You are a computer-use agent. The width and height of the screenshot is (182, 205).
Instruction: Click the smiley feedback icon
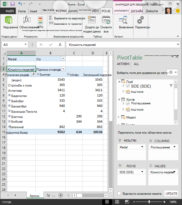178,11
